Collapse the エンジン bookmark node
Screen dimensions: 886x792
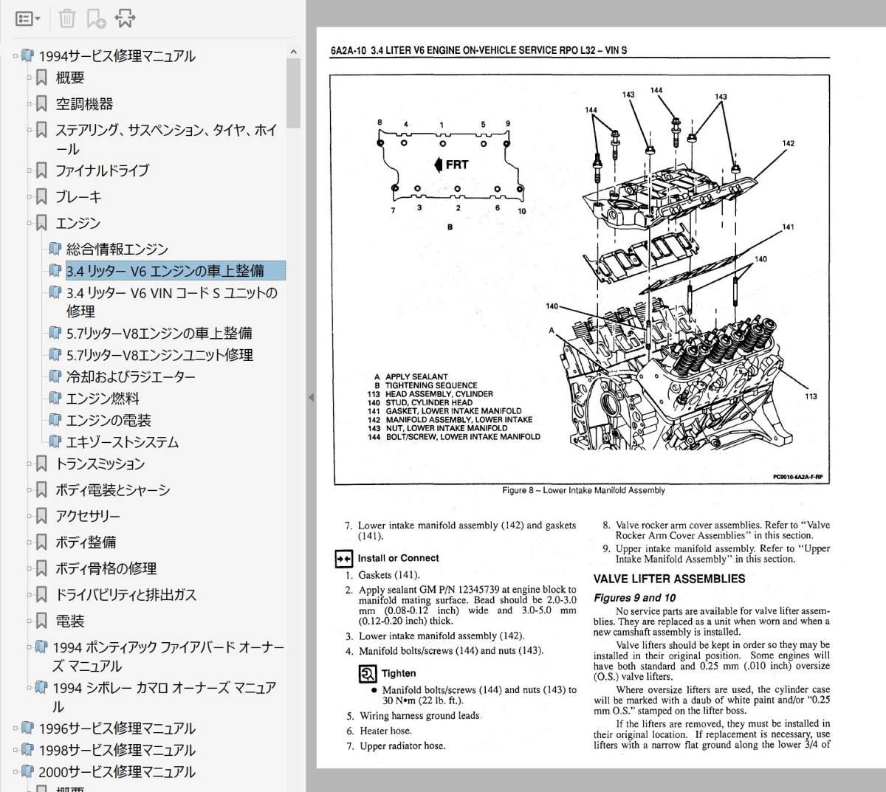(x=30, y=223)
